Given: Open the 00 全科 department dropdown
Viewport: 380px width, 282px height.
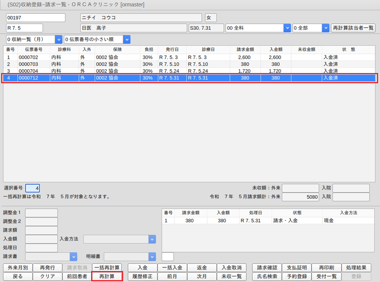Looking at the screenshot, I should tap(287, 28).
